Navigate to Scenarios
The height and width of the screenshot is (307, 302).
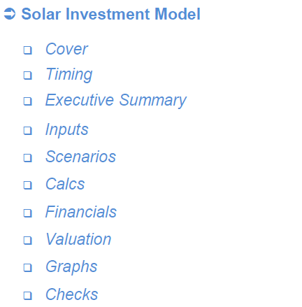click(x=80, y=157)
